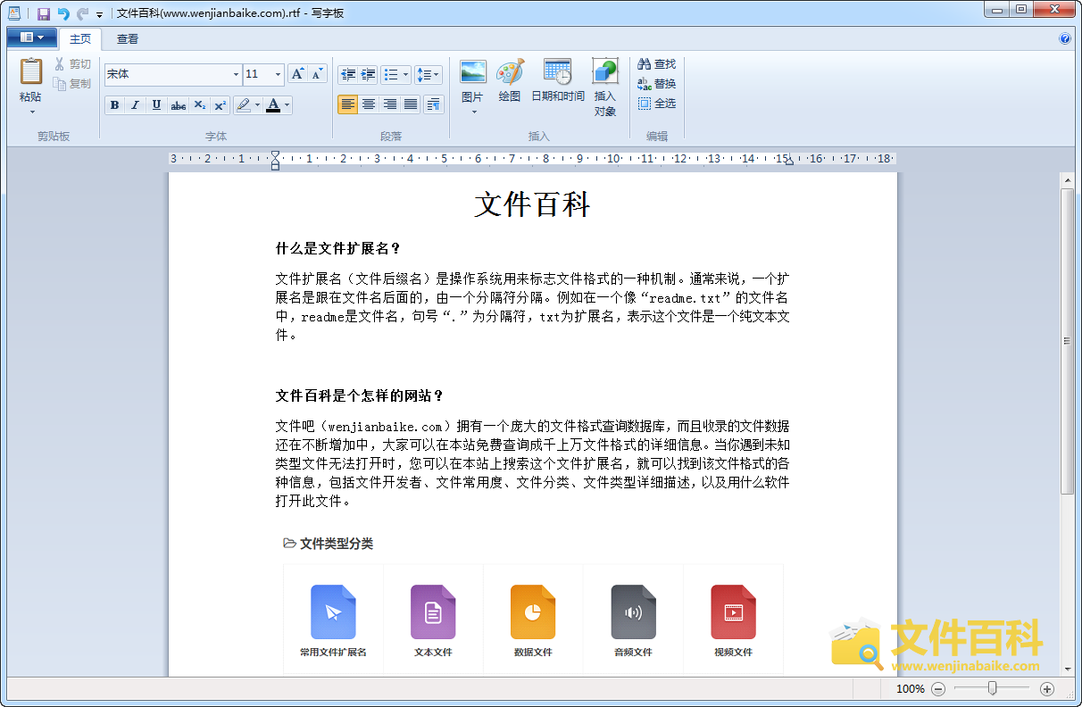Screen dimensions: 1082x707
Task: Expand the 粘贴 dropdown arrow
Action: pyautogui.click(x=31, y=112)
